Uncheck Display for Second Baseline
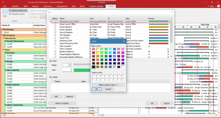221x118 pixels. point(55,32)
